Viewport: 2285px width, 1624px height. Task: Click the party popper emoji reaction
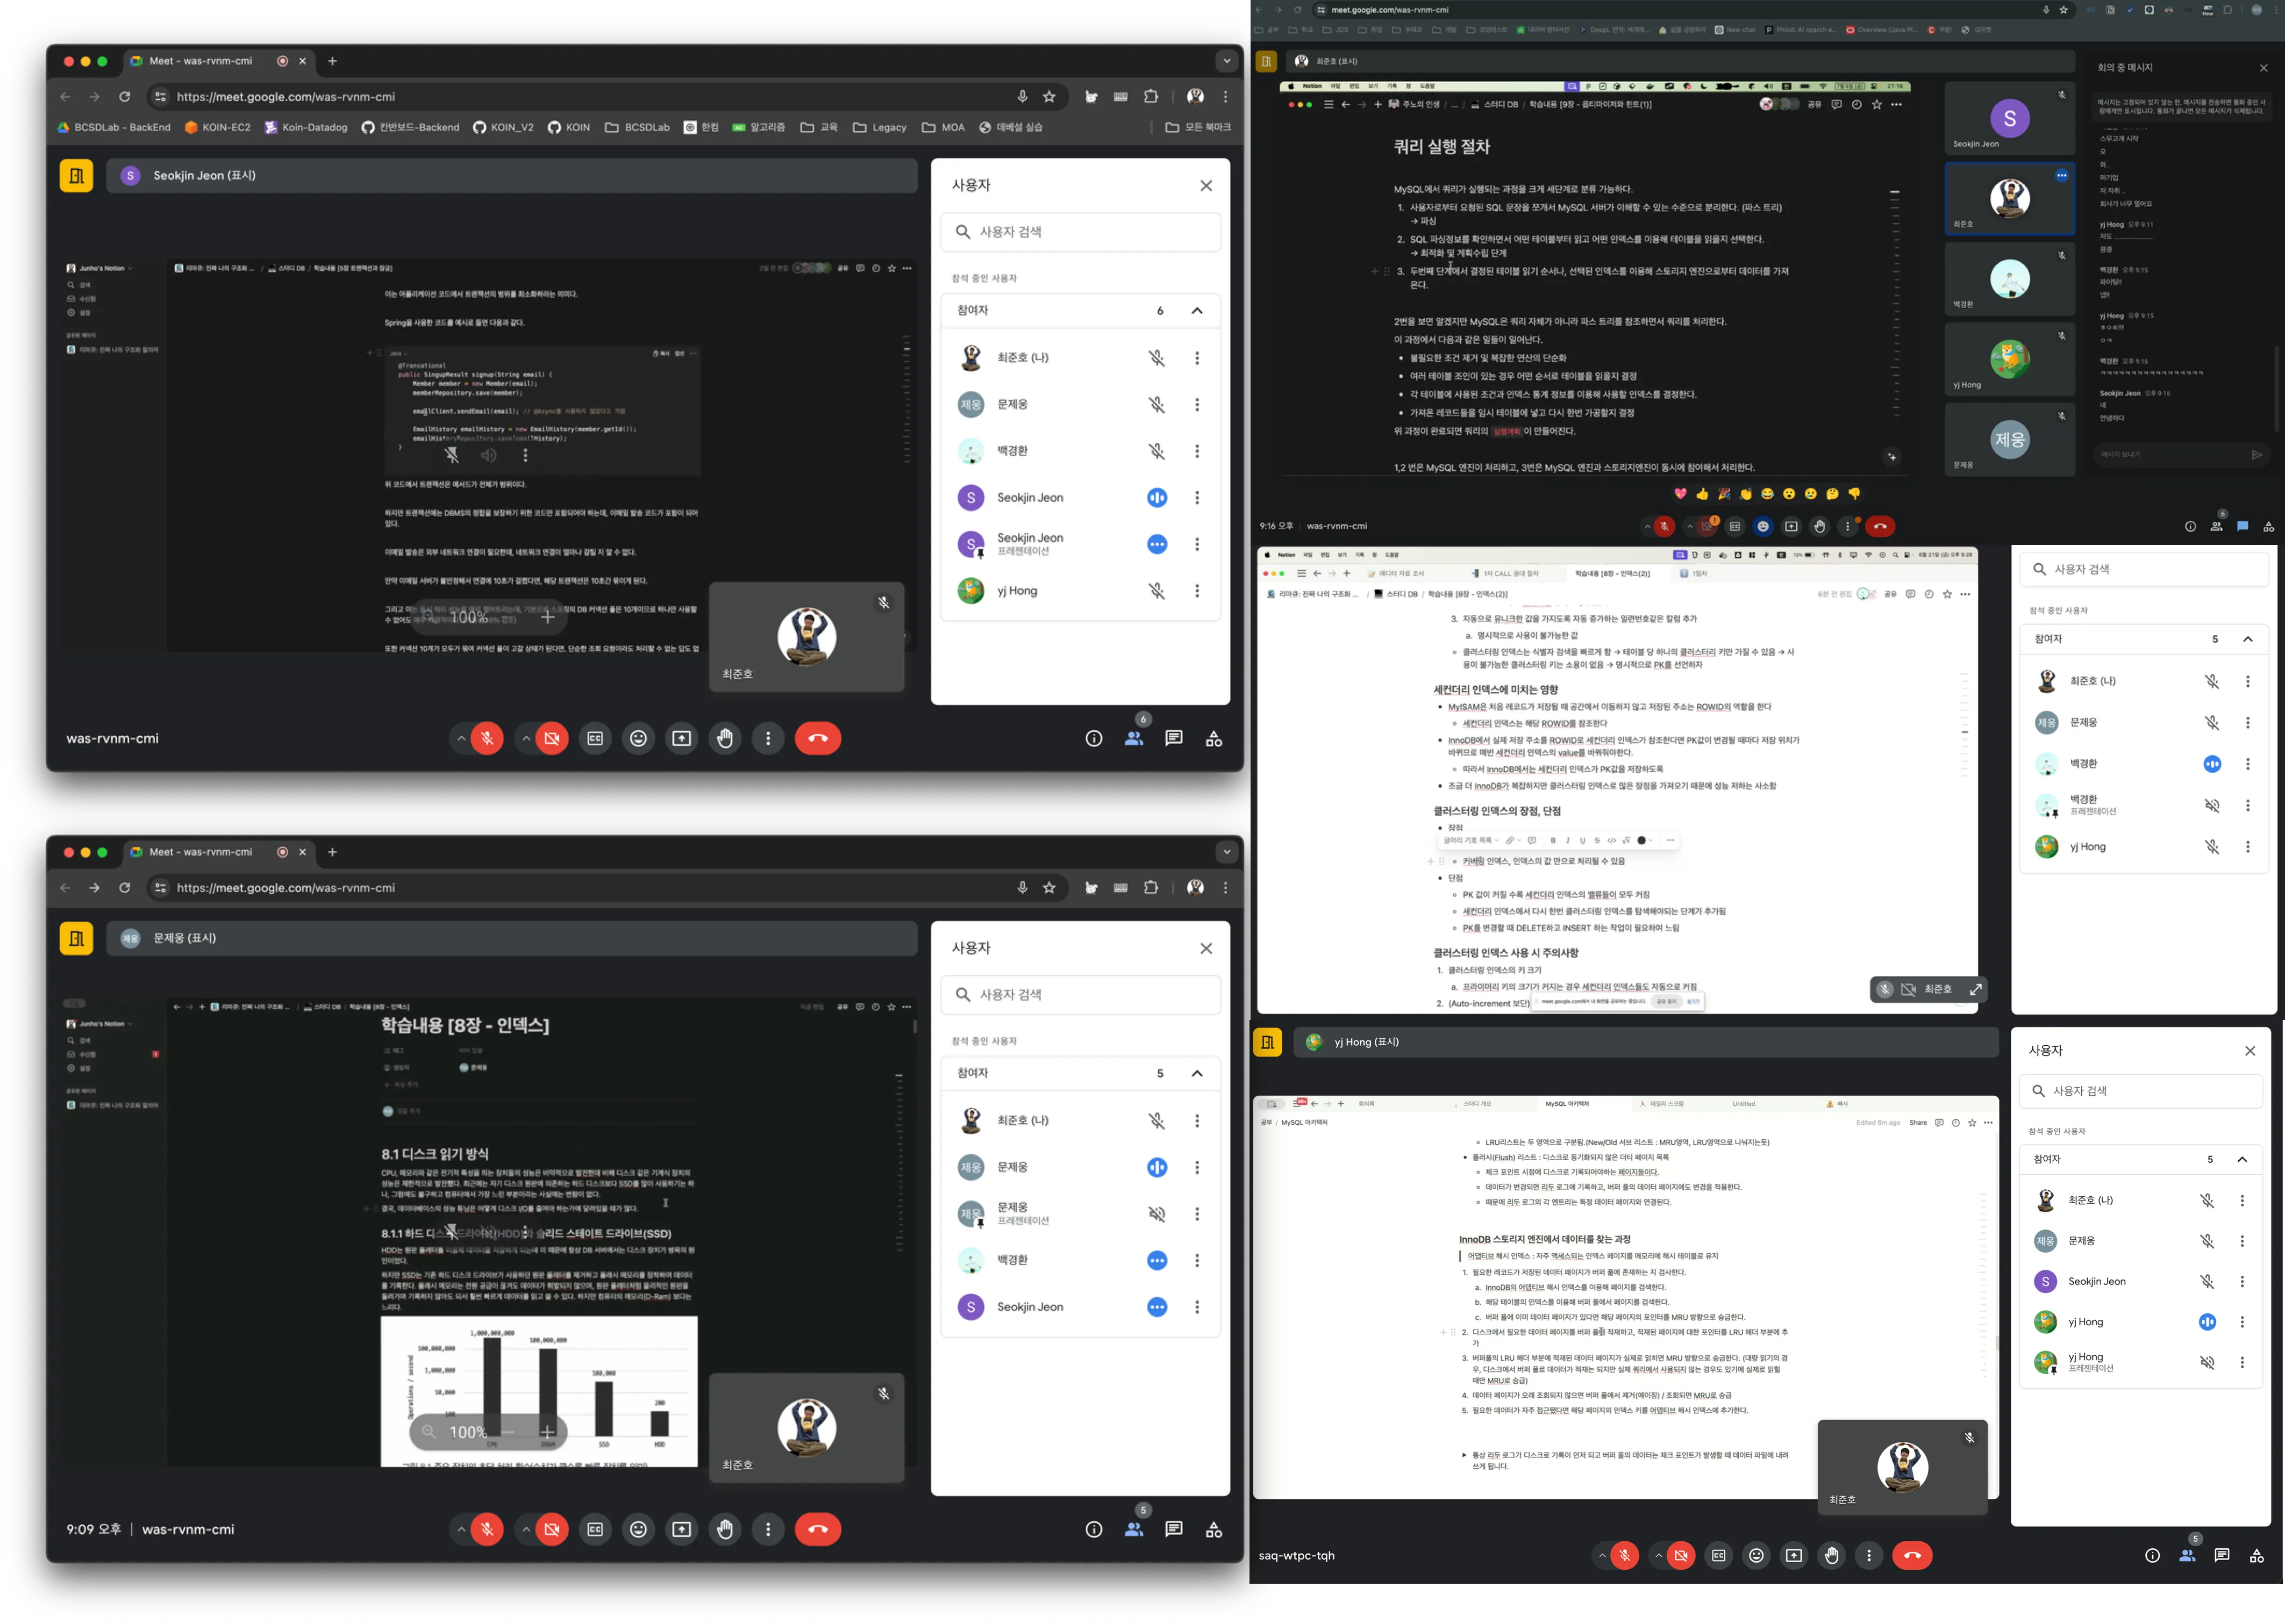(x=1724, y=494)
